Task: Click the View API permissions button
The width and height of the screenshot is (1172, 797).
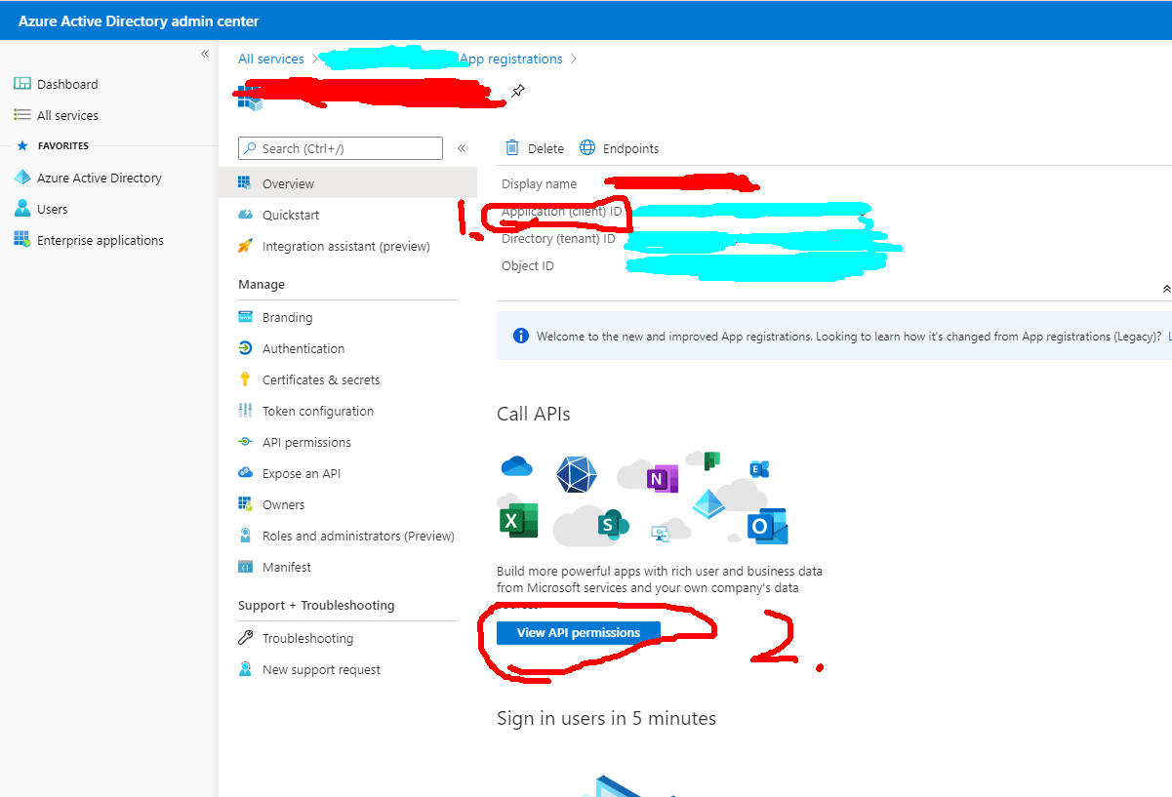Action: point(579,632)
